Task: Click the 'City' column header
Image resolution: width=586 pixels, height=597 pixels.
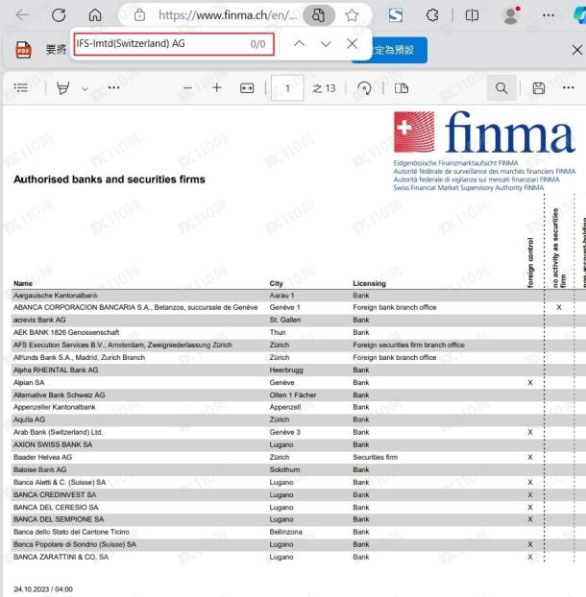Action: click(x=277, y=283)
